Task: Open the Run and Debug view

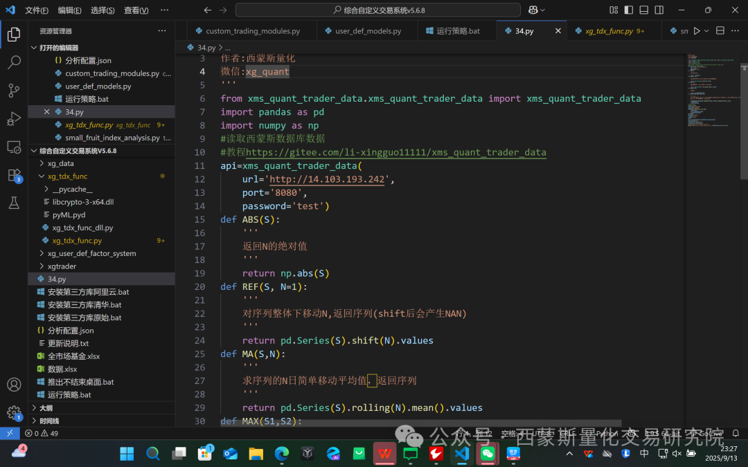Action: (14, 119)
